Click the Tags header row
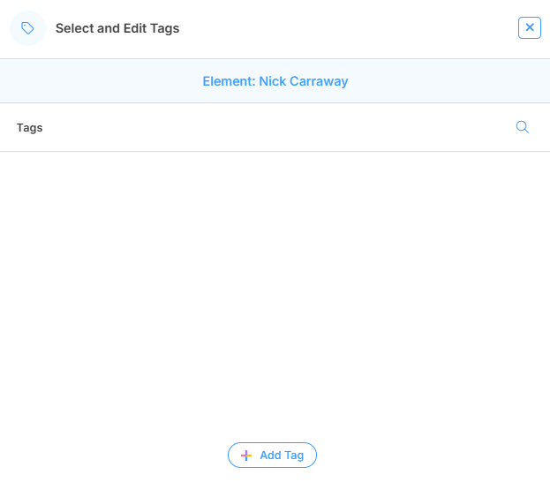 pos(265,127)
